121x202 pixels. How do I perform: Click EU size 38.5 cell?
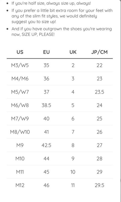(x=46, y=105)
